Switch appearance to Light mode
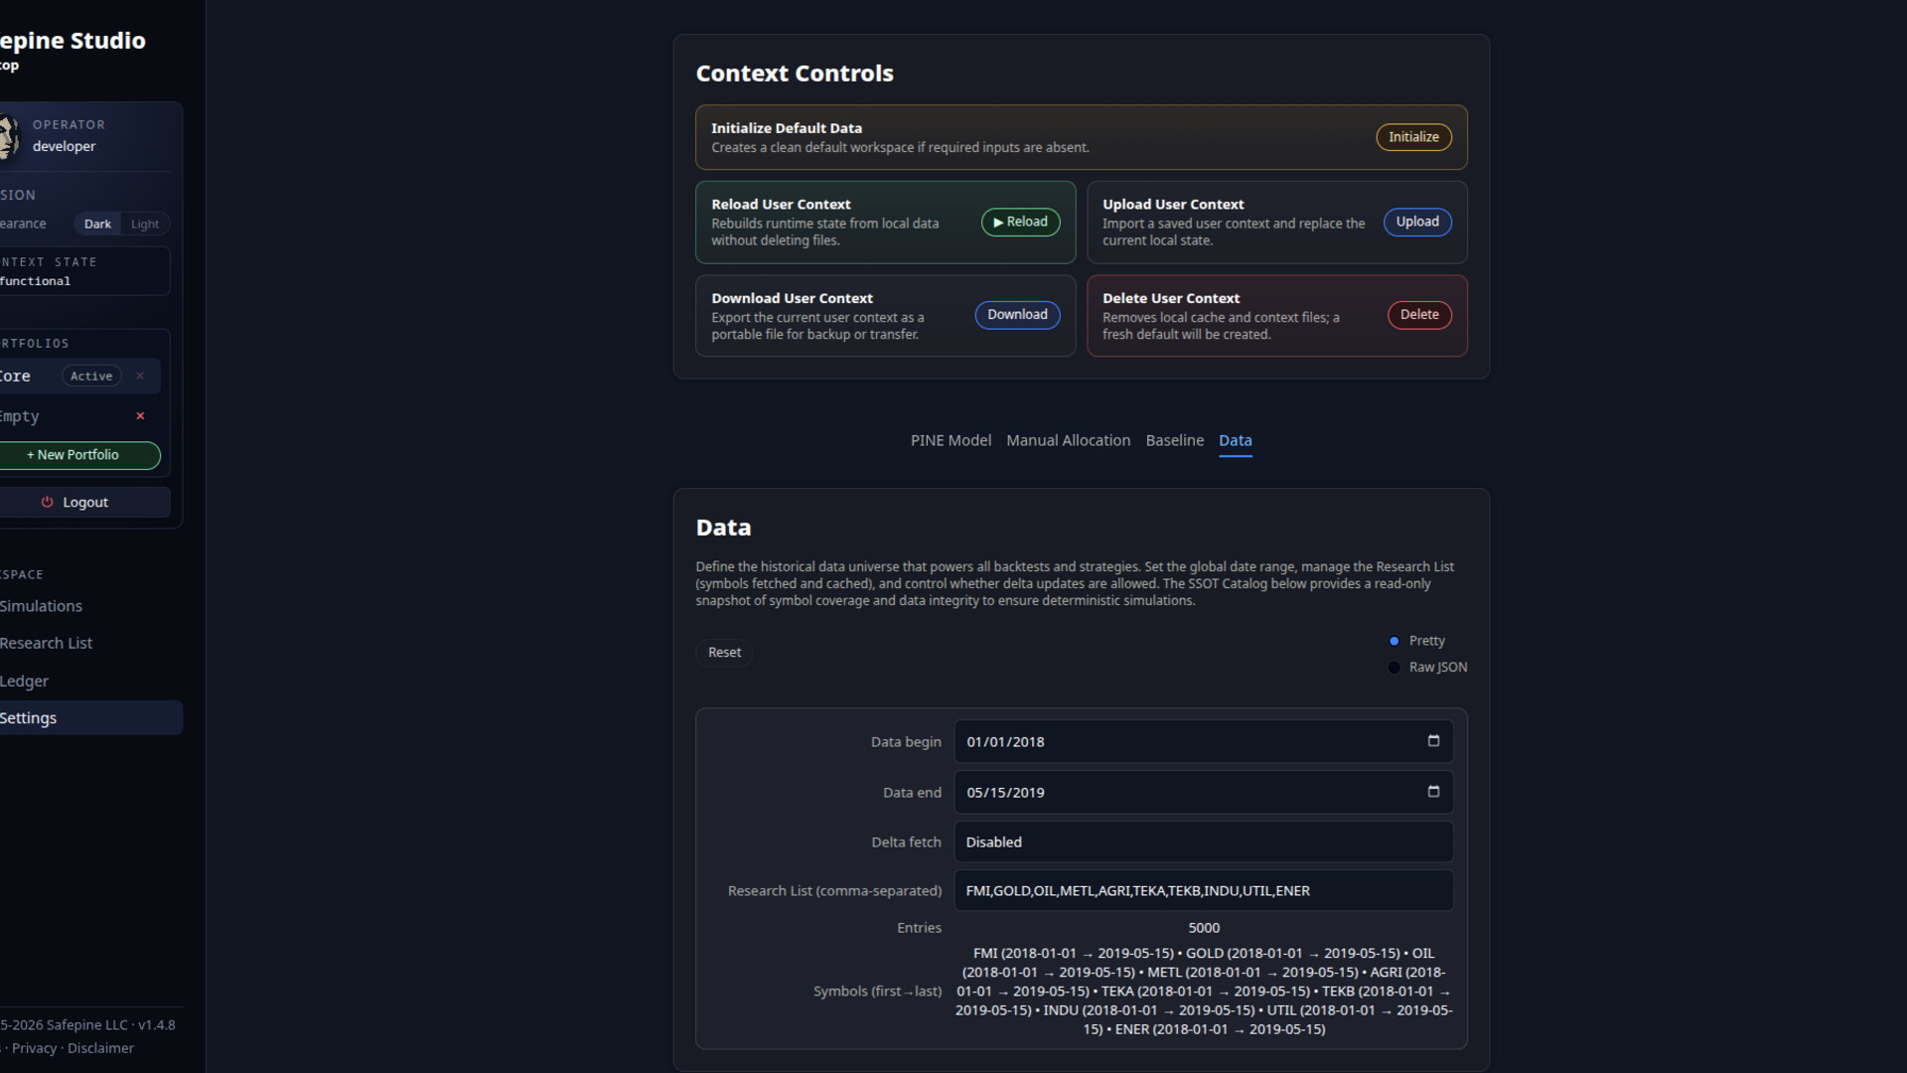The image size is (1907, 1073). [145, 225]
